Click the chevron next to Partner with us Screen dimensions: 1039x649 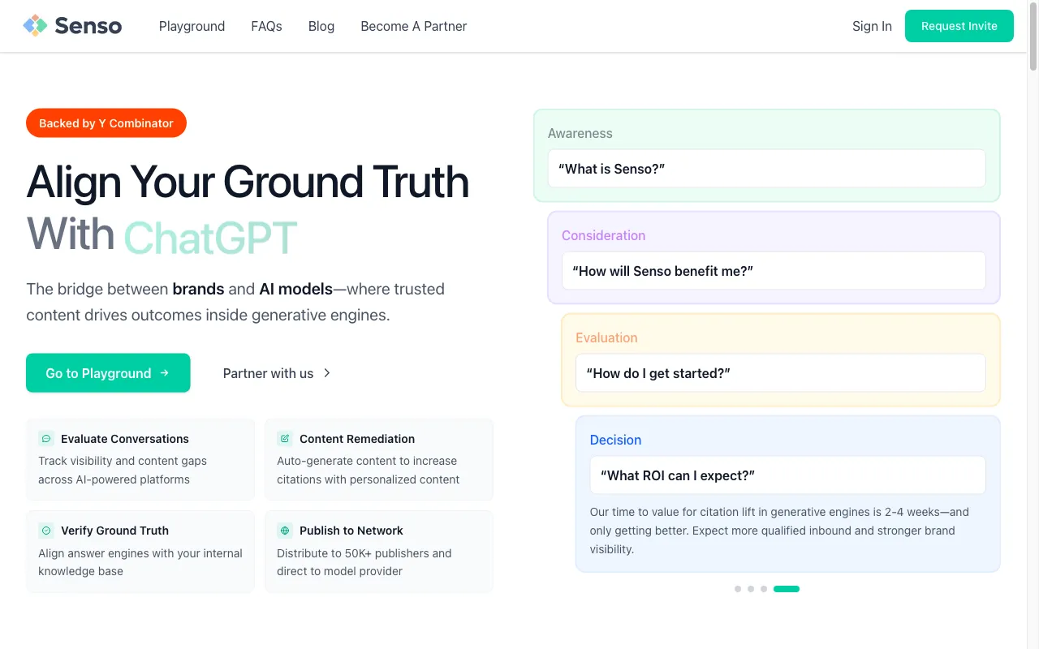(327, 373)
